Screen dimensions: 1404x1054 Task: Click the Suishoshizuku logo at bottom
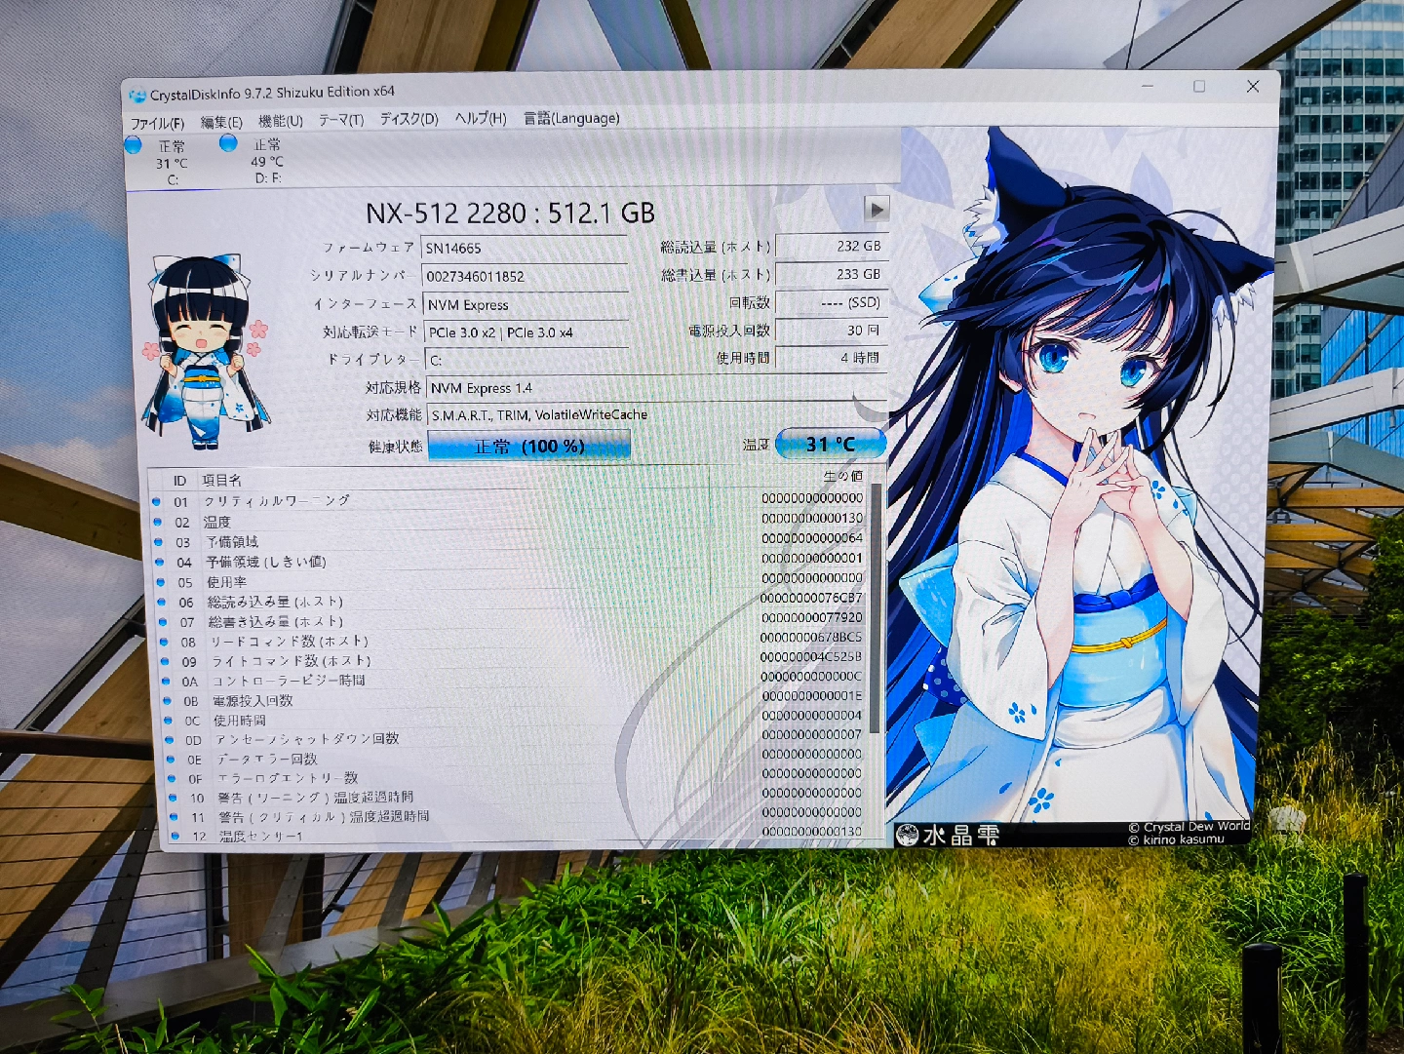[949, 835]
